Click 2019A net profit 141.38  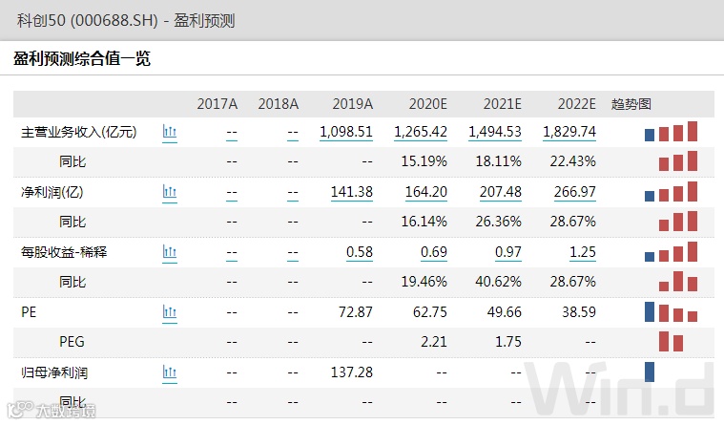coord(351,192)
